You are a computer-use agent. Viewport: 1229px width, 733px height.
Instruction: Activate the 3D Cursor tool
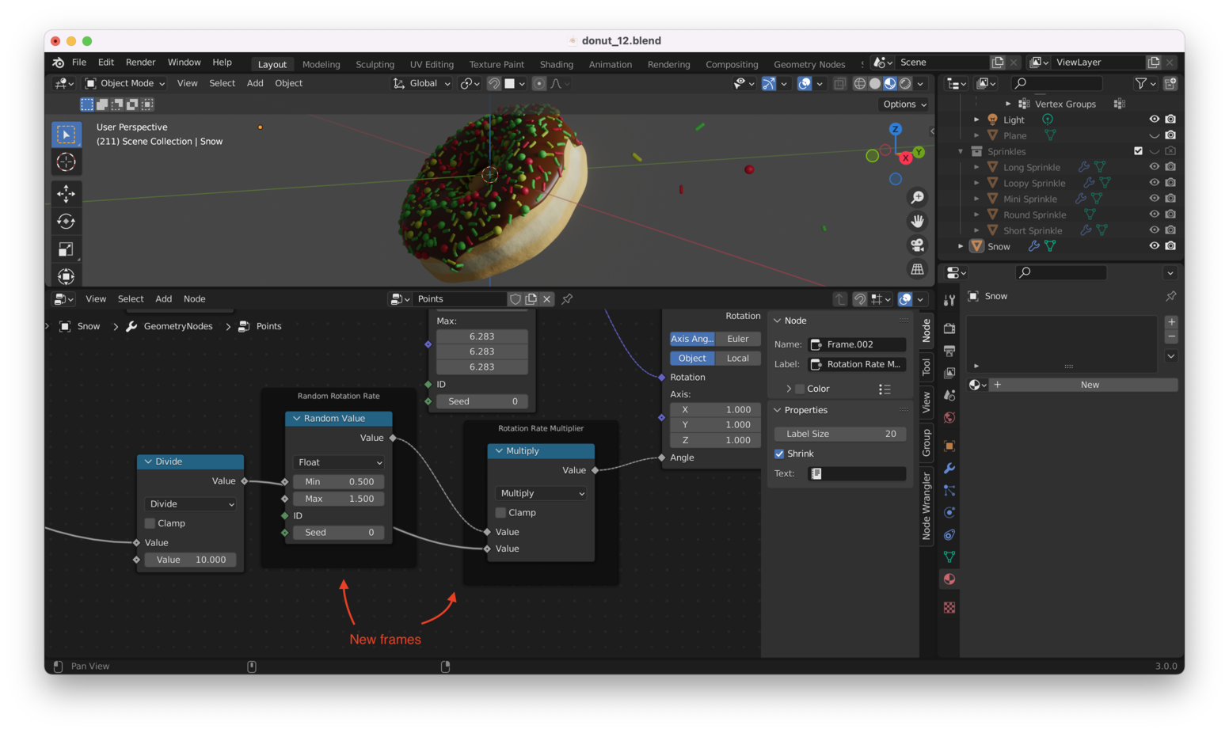pyautogui.click(x=67, y=162)
